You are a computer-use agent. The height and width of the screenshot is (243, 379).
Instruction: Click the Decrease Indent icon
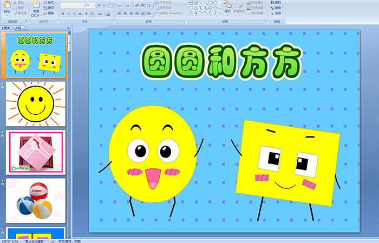click(x=137, y=5)
